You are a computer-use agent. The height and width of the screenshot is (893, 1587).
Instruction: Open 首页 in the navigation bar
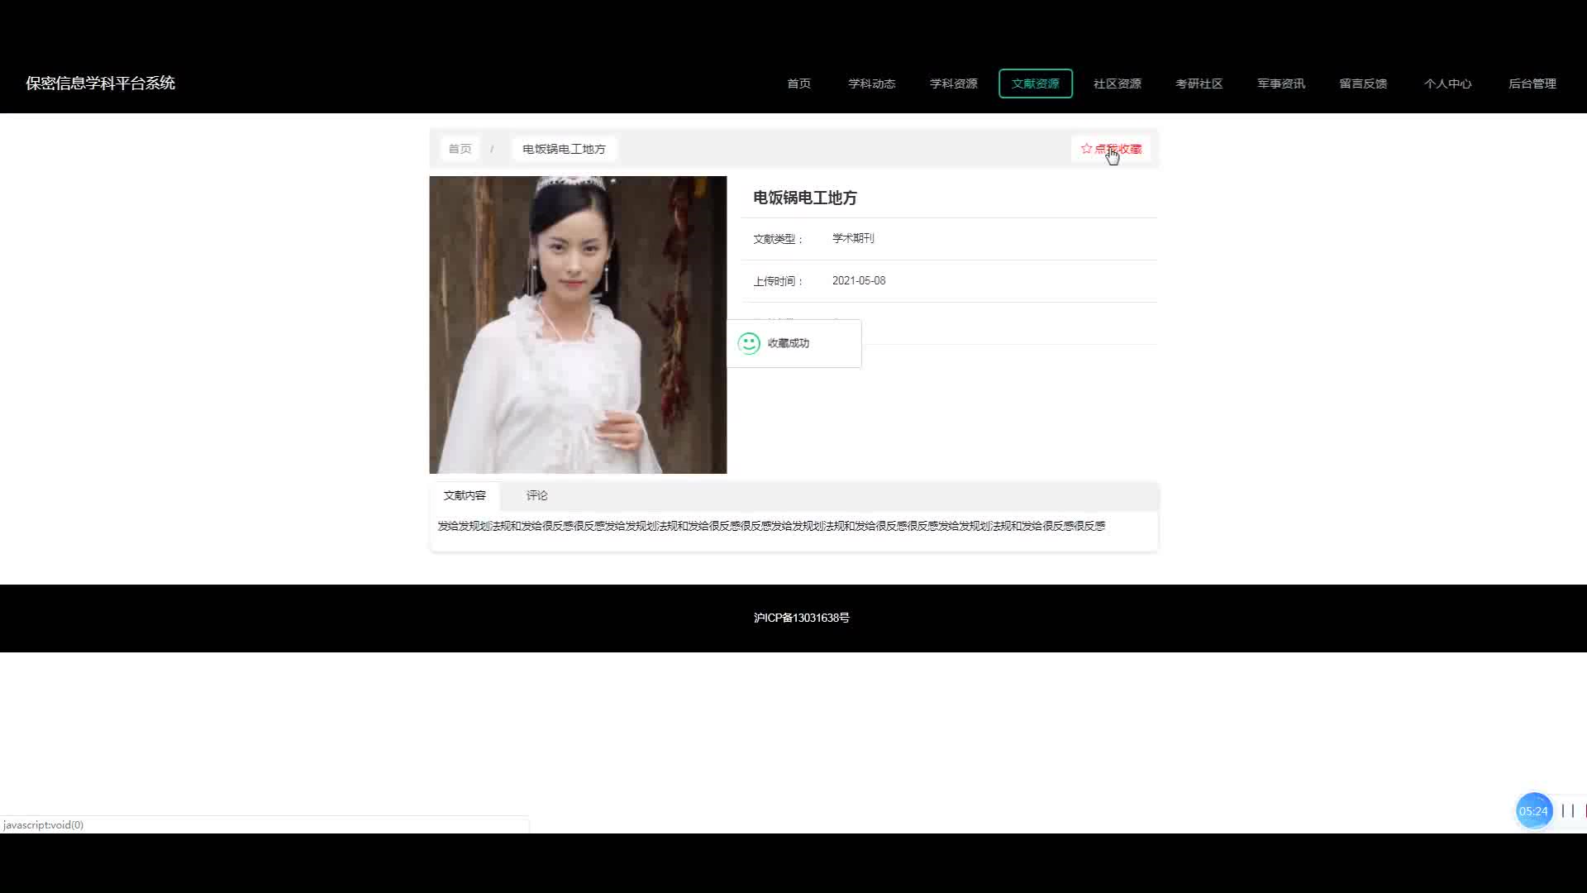pos(798,84)
